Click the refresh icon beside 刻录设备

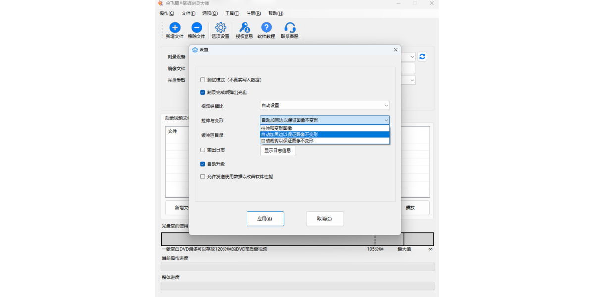click(422, 57)
